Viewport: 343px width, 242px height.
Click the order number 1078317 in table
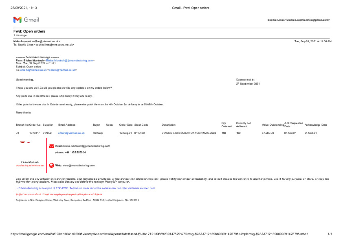coord(35,133)
